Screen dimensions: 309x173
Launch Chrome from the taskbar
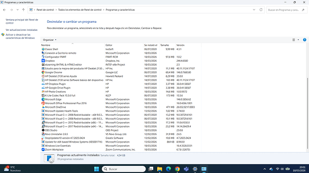177,169
